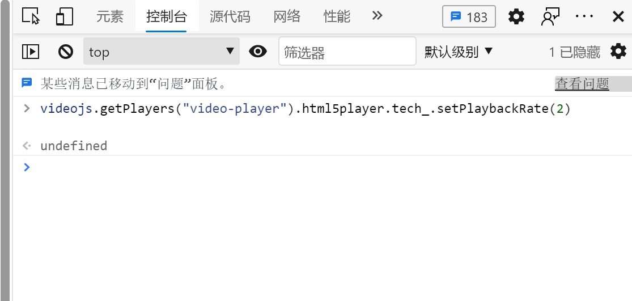This screenshot has height=301, width=632.
Task: Open the 默认级别 log level dropdown
Action: coord(459,52)
